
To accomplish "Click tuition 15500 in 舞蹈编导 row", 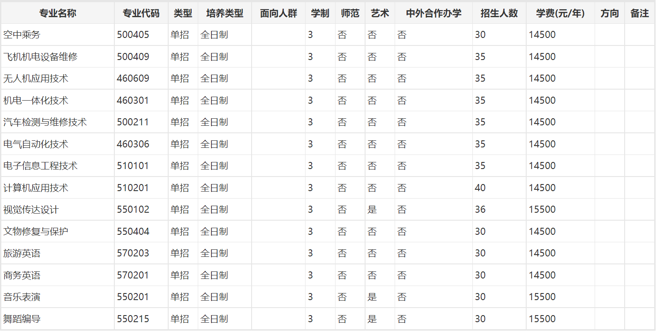I will pyautogui.click(x=542, y=319).
